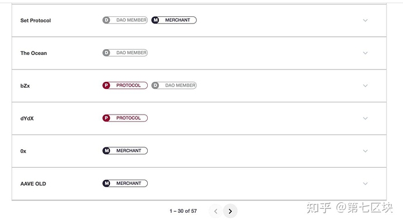This screenshot has width=403, height=224.
Task: Click the D icon in The Ocean's DAO Member badge
Action: tap(106, 53)
